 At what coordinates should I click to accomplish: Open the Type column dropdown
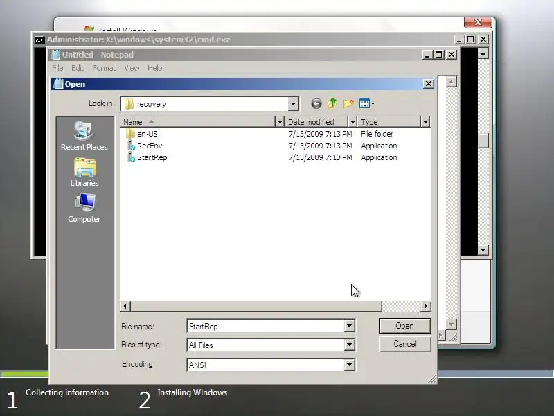click(x=425, y=122)
